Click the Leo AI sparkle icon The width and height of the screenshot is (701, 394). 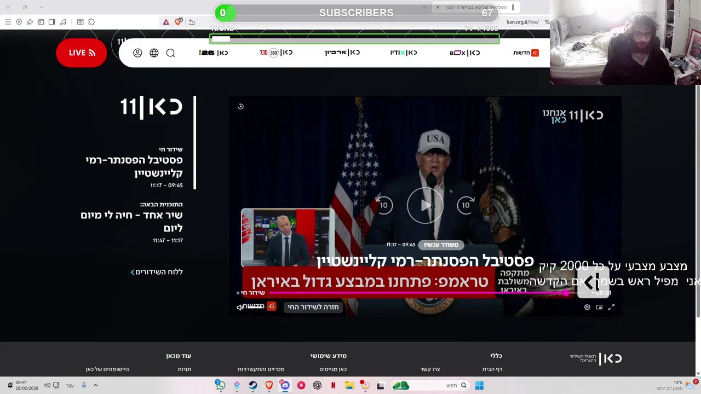coord(30,22)
